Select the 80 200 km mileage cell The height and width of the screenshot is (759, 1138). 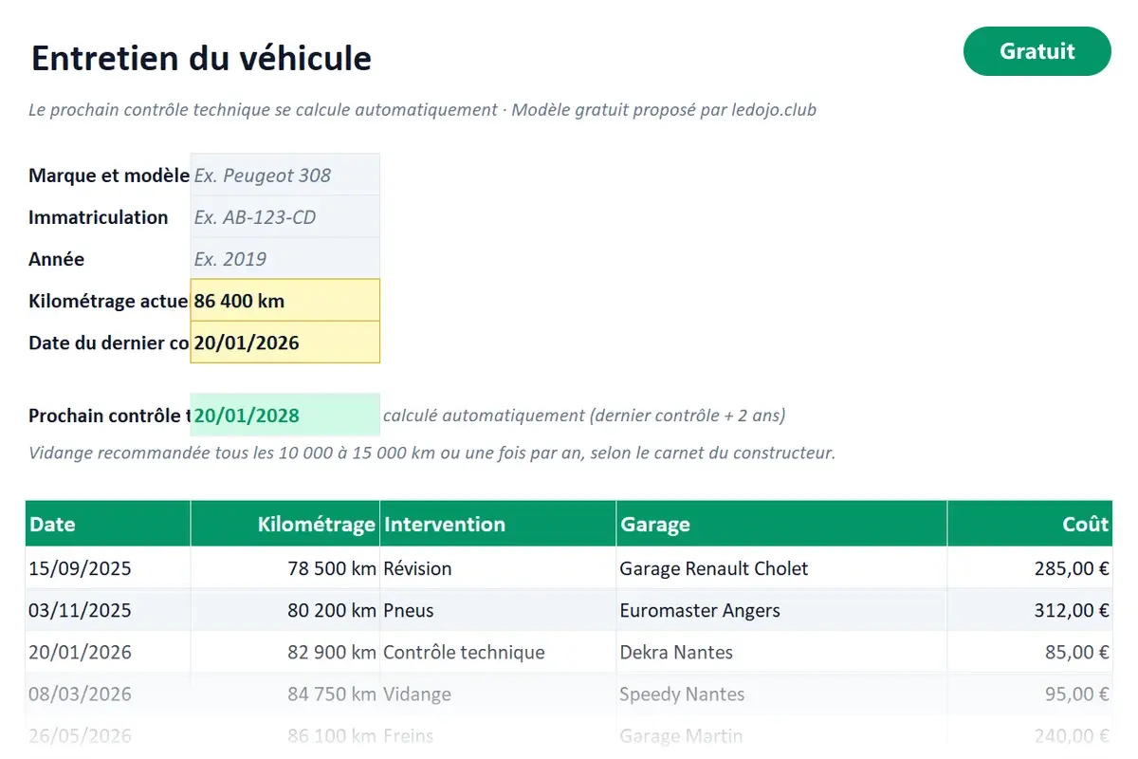pos(285,610)
